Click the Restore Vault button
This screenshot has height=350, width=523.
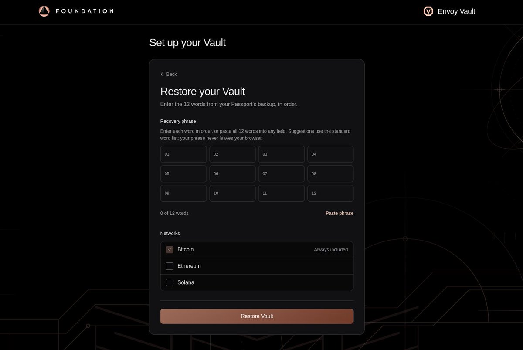tap(257, 316)
